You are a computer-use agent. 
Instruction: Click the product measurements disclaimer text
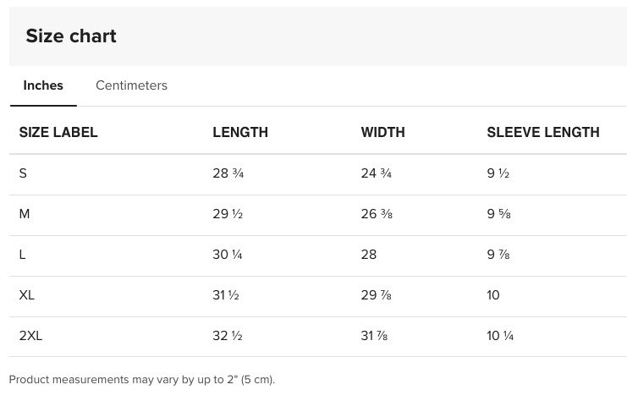coord(142,380)
